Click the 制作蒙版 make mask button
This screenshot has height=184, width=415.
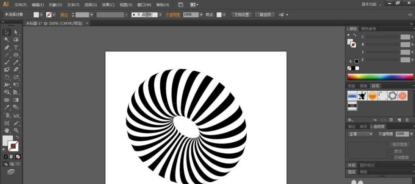coord(399,144)
